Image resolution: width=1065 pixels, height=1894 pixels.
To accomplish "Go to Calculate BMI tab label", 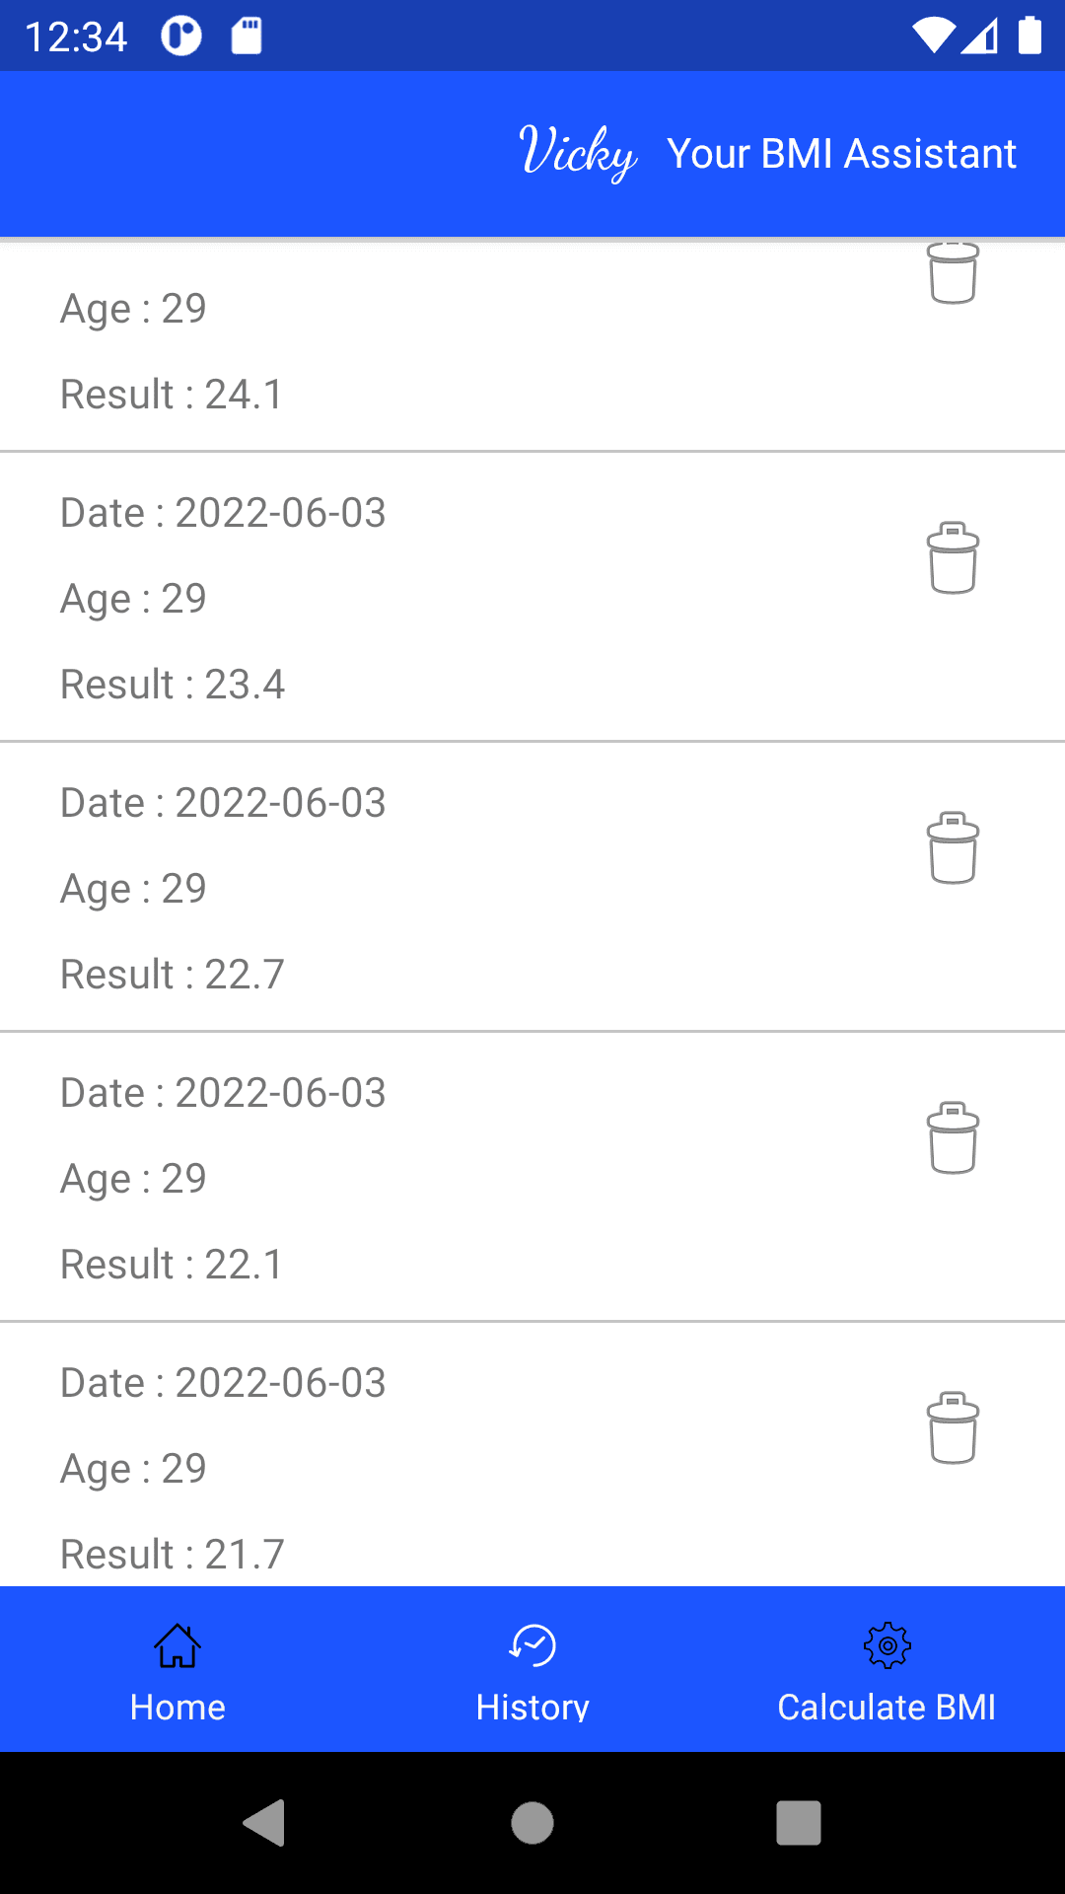I will click(887, 1708).
